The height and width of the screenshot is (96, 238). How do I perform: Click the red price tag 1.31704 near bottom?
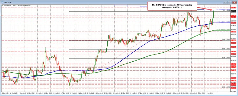(x=233, y=88)
